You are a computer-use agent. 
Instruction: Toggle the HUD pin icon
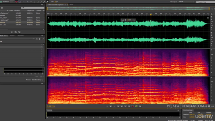click(134, 20)
